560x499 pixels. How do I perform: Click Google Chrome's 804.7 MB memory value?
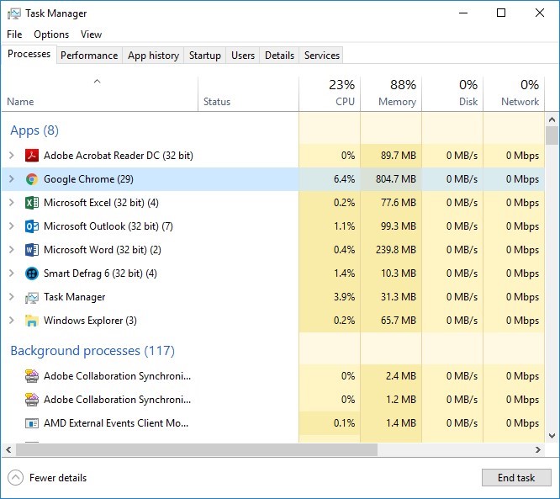pyautogui.click(x=396, y=179)
